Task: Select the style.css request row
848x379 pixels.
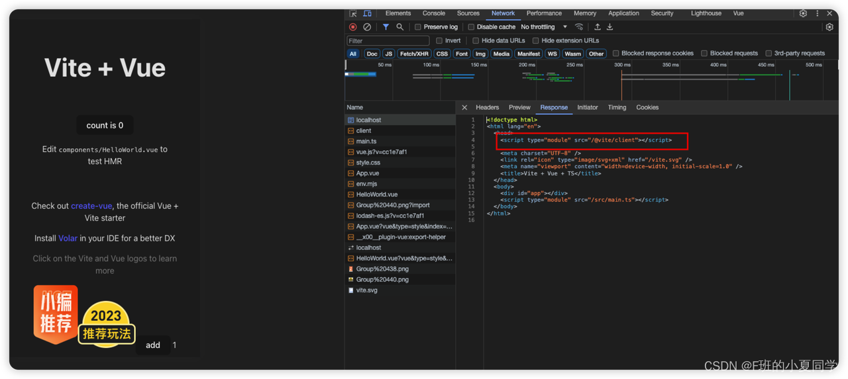Action: pos(400,163)
